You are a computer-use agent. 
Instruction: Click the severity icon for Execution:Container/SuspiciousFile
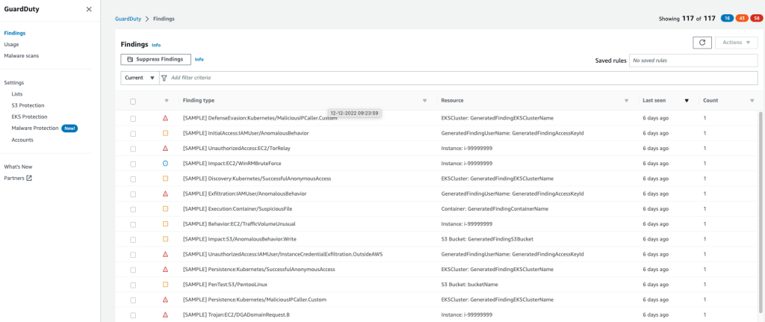pos(165,208)
